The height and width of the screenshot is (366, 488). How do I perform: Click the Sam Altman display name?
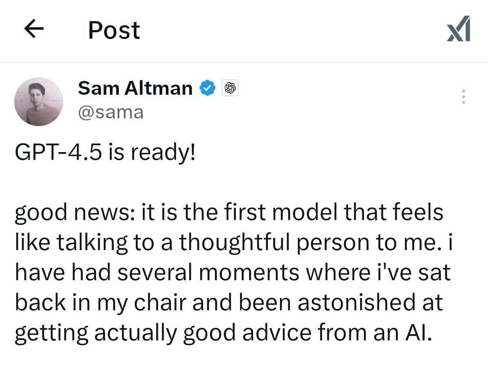click(135, 88)
